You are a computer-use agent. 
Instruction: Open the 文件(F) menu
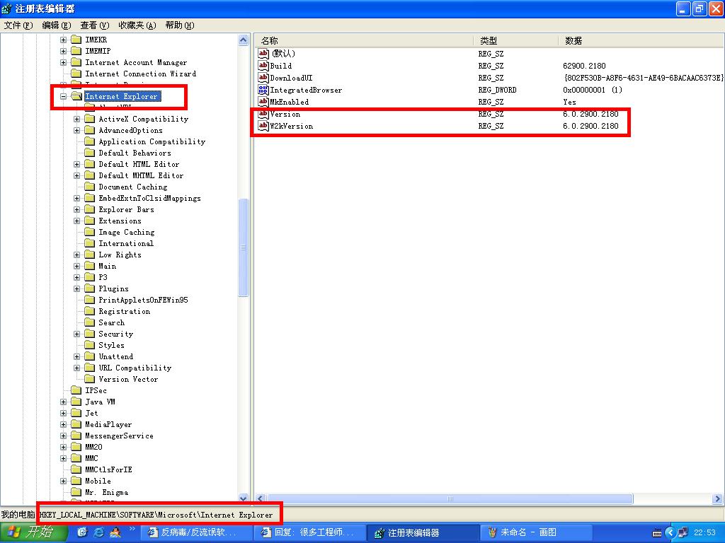point(18,25)
